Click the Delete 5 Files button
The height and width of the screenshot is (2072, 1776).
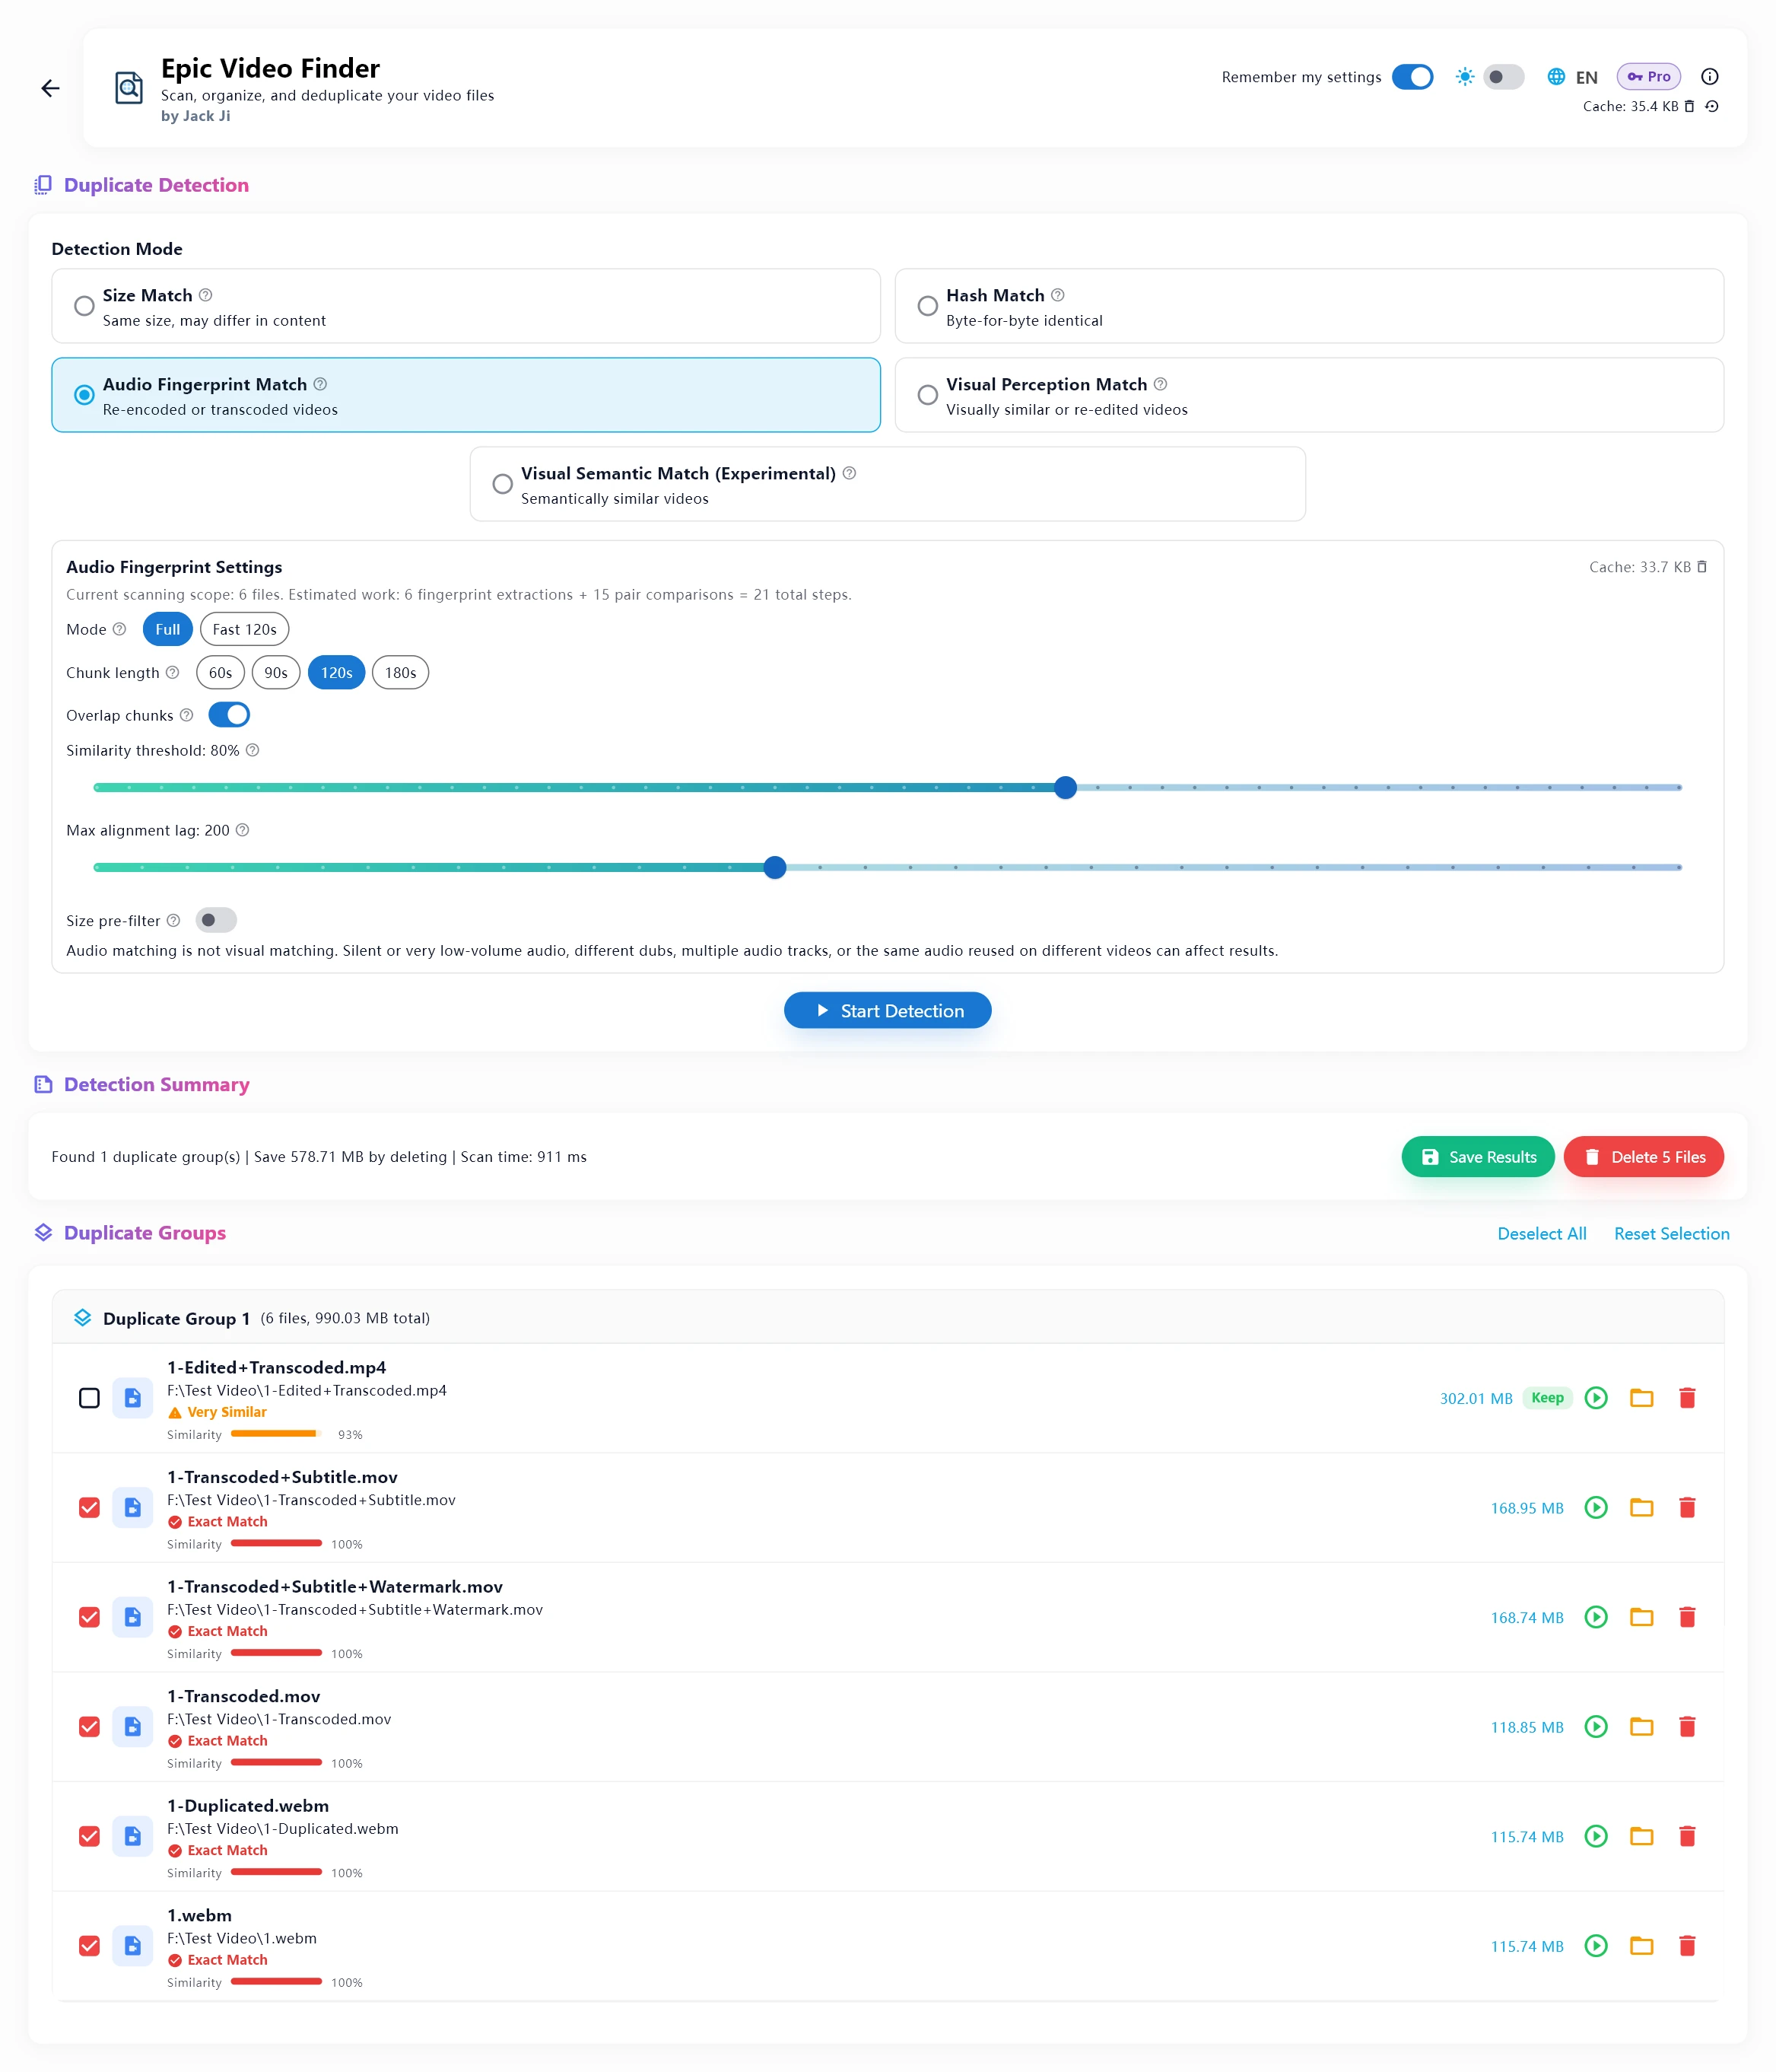pyautogui.click(x=1643, y=1157)
